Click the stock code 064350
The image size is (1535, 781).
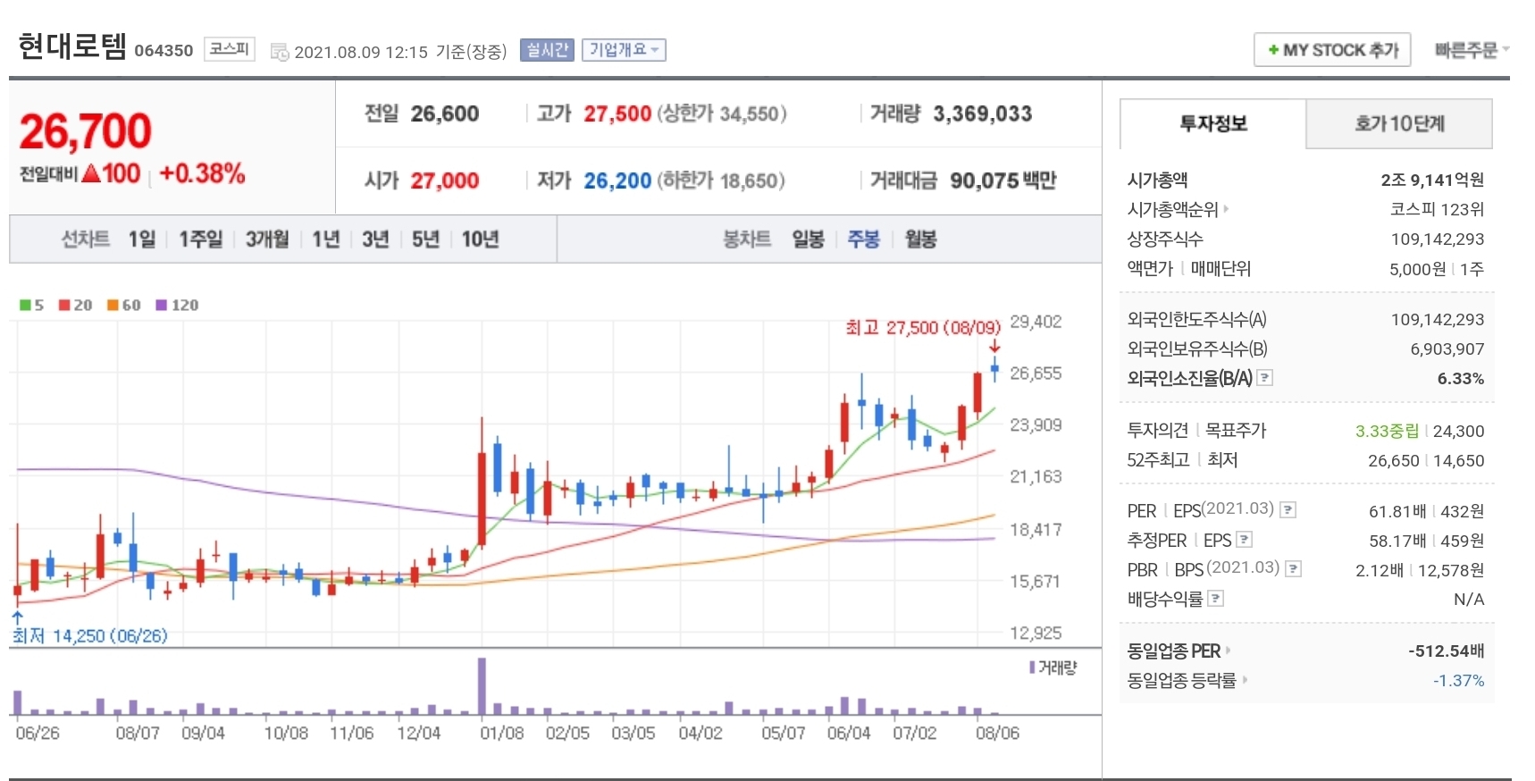coord(164,51)
